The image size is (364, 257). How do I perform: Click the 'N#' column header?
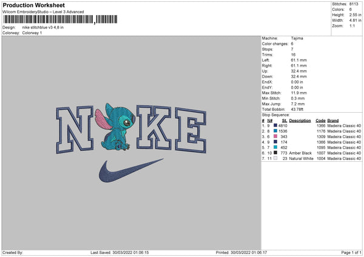(270, 121)
